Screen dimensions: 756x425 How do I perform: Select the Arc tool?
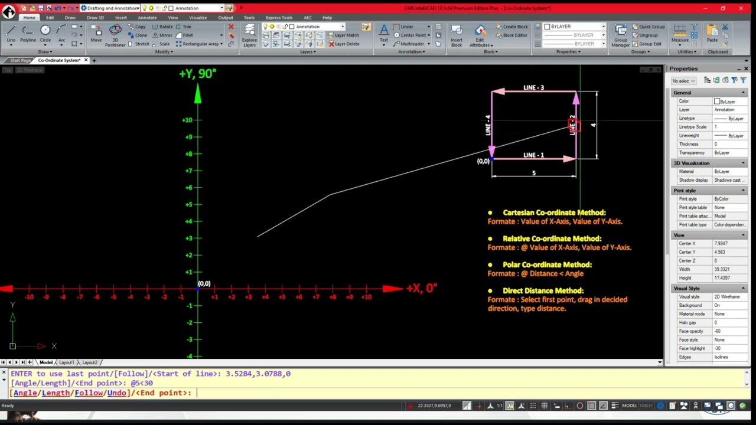click(61, 34)
